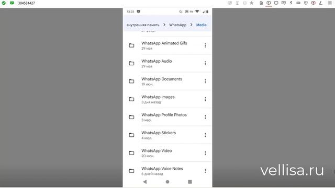Click '3 мар.' date under Profile Photos
335x188 pixels.
point(147,120)
